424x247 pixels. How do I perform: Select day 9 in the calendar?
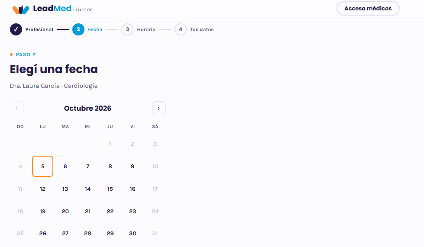(x=133, y=166)
